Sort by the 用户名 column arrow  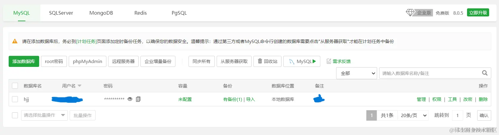tap(79, 86)
